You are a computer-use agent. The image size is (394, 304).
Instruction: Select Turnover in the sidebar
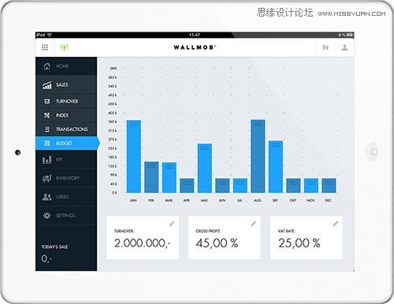[x=66, y=101]
